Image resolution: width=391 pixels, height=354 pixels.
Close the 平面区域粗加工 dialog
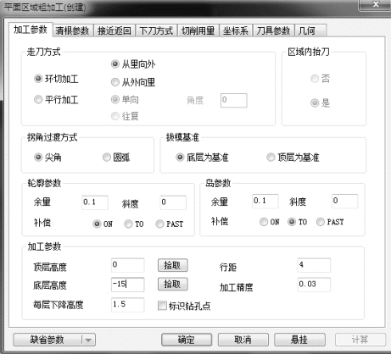376,4
